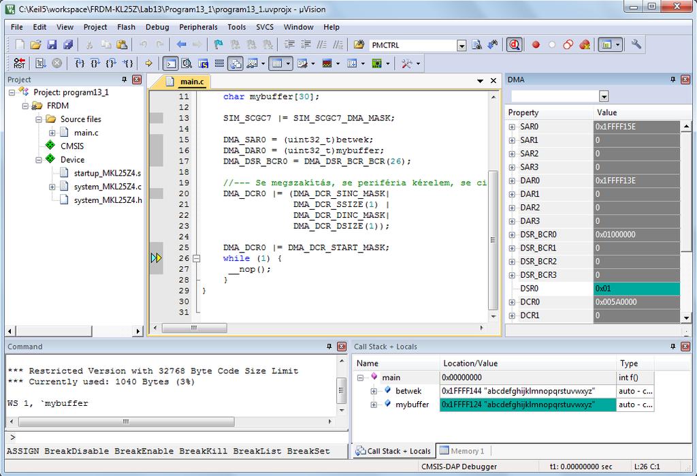Image resolution: width=697 pixels, height=476 pixels.
Task: Open Configuration with the wrench icon
Action: click(x=636, y=44)
